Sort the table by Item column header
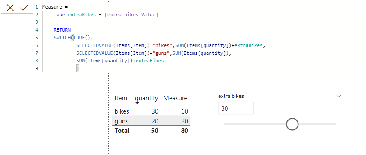366x155 pixels. pyautogui.click(x=121, y=98)
